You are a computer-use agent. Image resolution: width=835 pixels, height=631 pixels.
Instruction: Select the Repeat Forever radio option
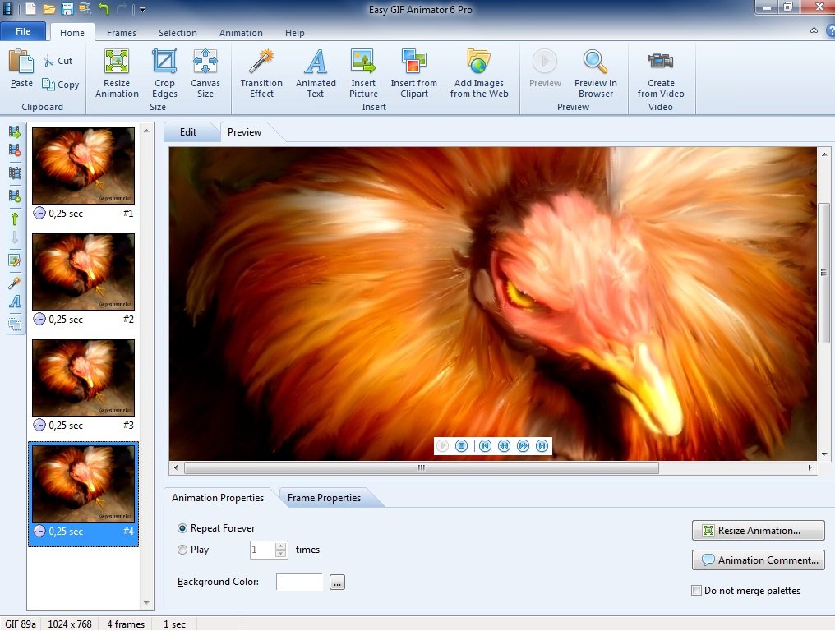(182, 528)
